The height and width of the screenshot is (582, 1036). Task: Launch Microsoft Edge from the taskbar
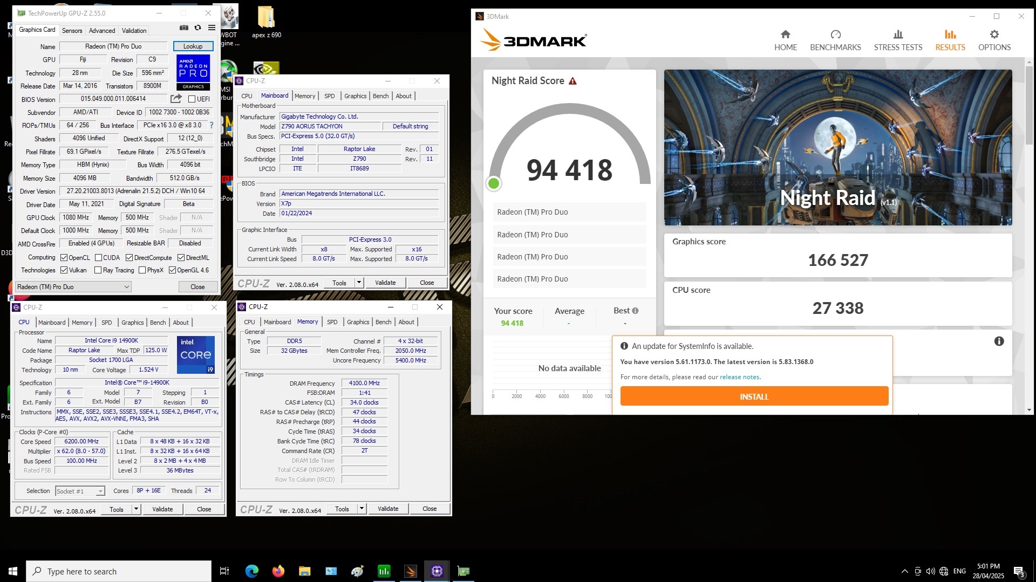click(x=252, y=571)
